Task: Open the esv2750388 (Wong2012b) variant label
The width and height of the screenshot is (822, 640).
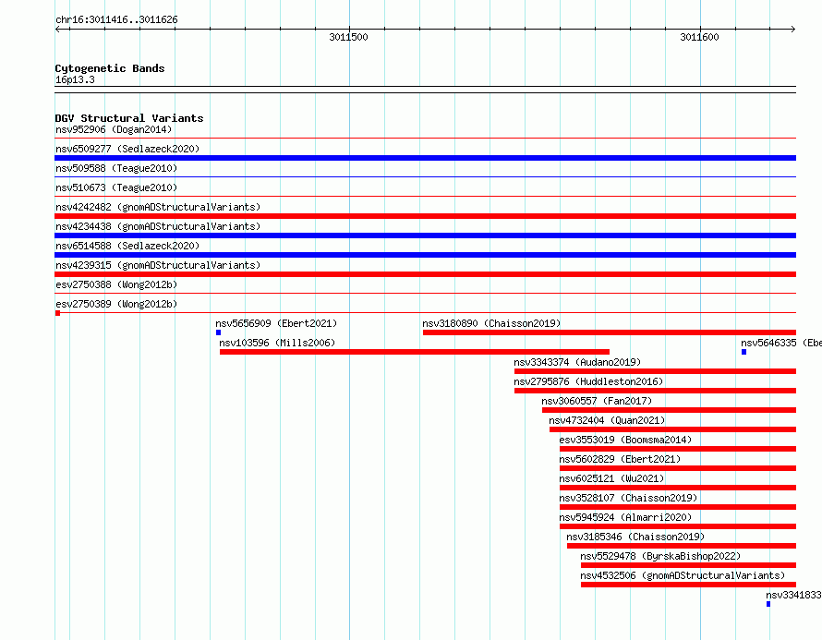Action: pyautogui.click(x=116, y=284)
